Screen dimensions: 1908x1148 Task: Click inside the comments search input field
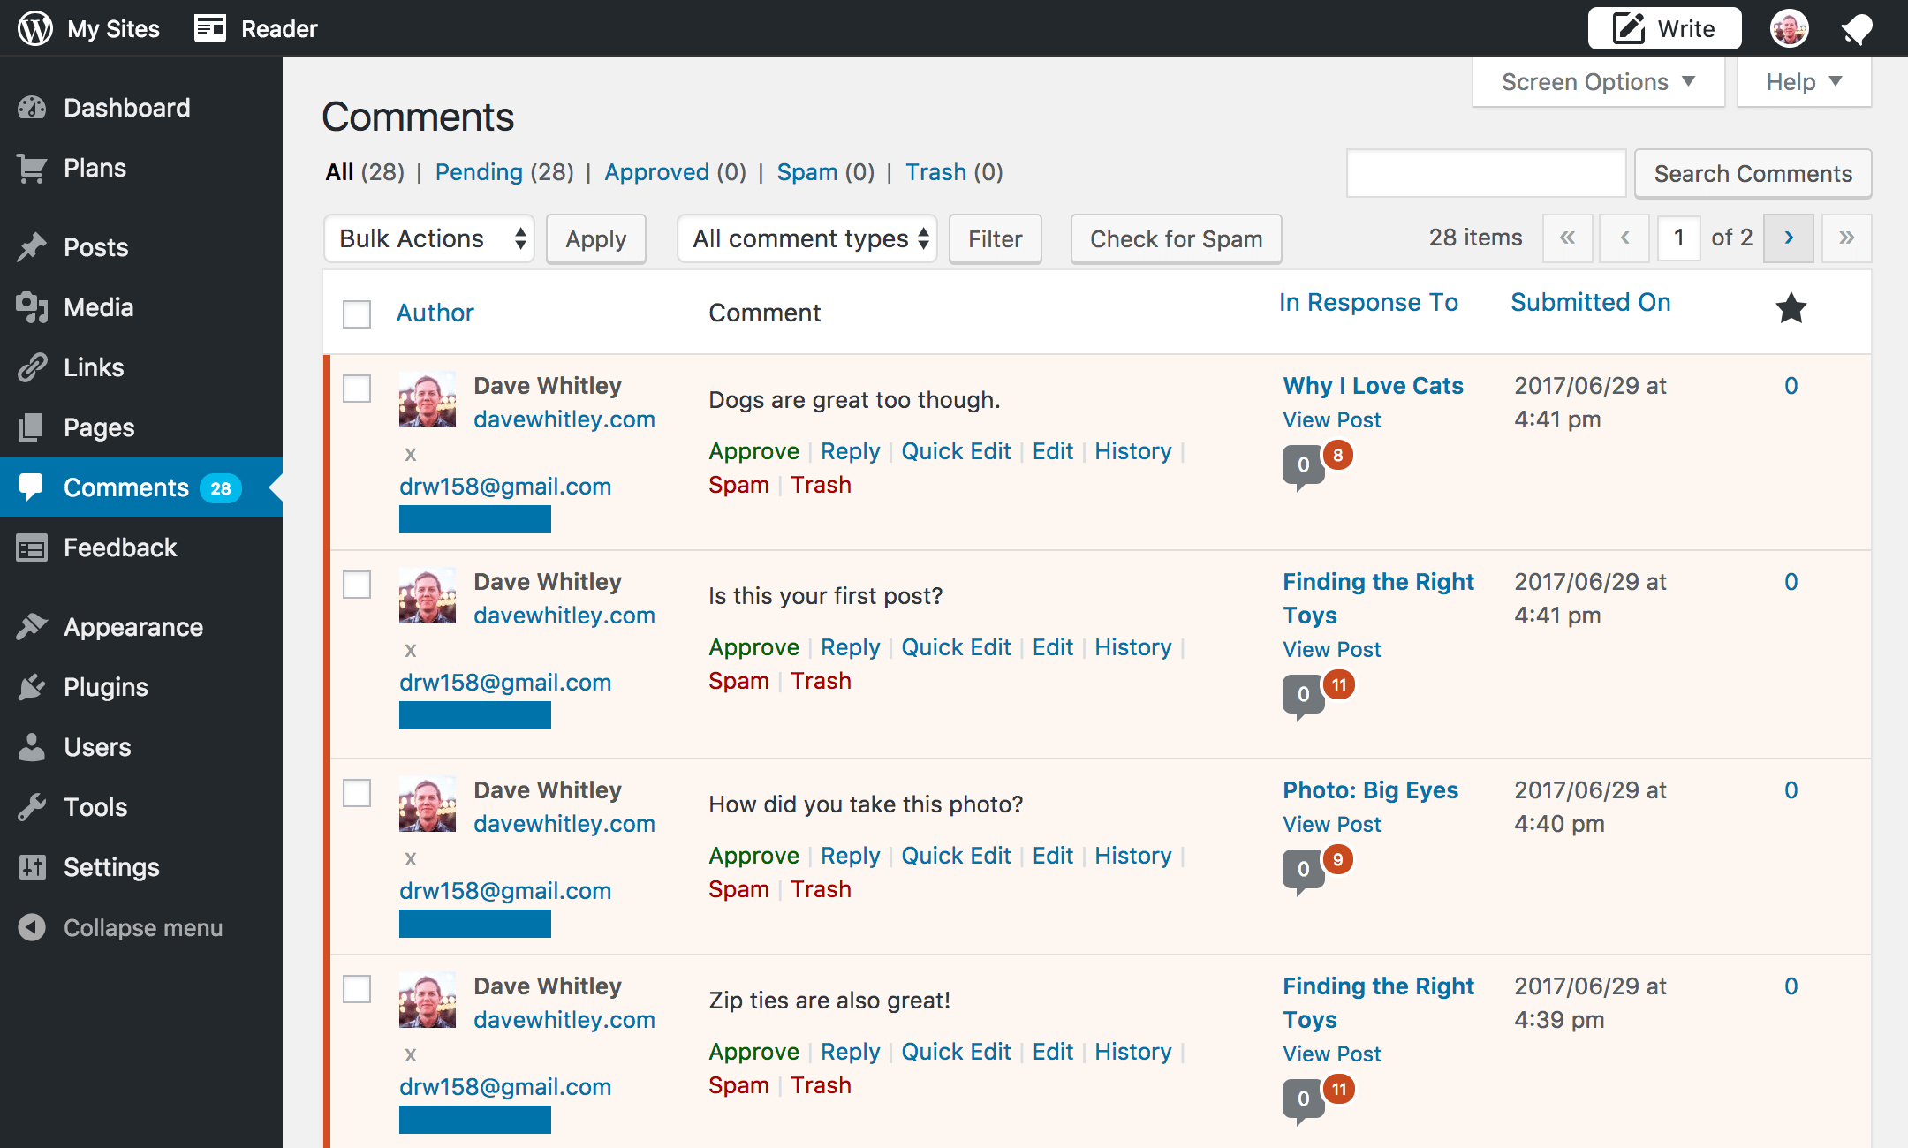(1485, 173)
